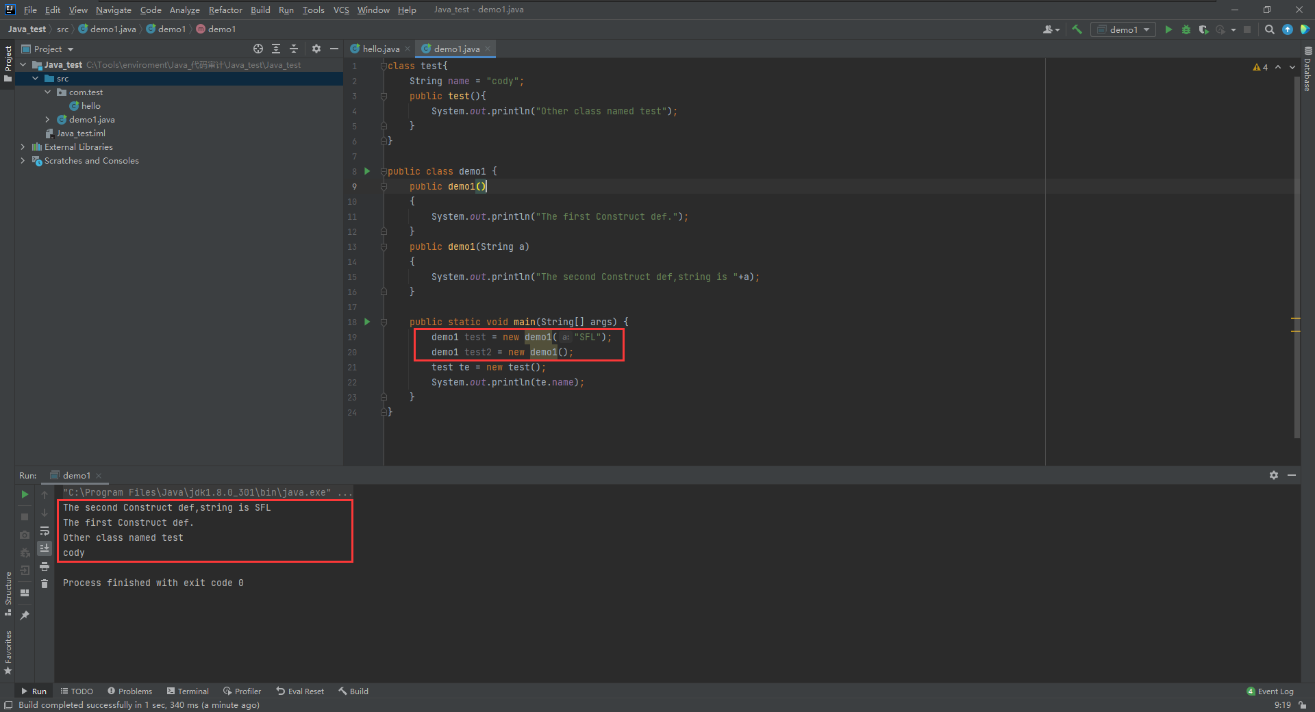This screenshot has width=1315, height=712.
Task: Open the TODO tool window
Action: (77, 691)
